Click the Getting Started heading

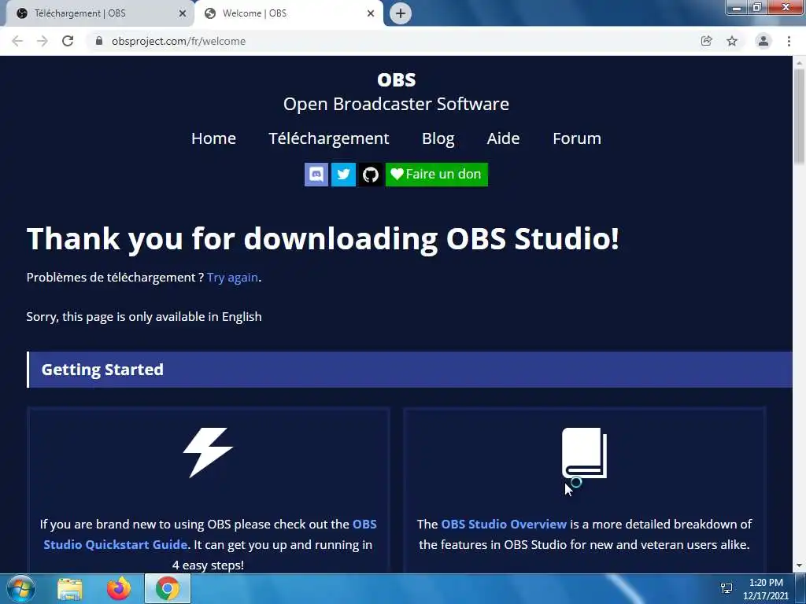click(x=102, y=370)
